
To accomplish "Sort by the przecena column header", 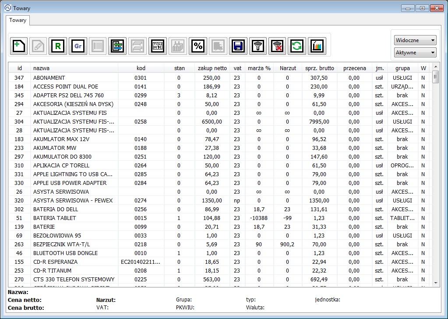I will pos(355,68).
